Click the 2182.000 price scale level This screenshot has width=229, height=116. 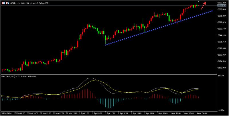[222, 68]
